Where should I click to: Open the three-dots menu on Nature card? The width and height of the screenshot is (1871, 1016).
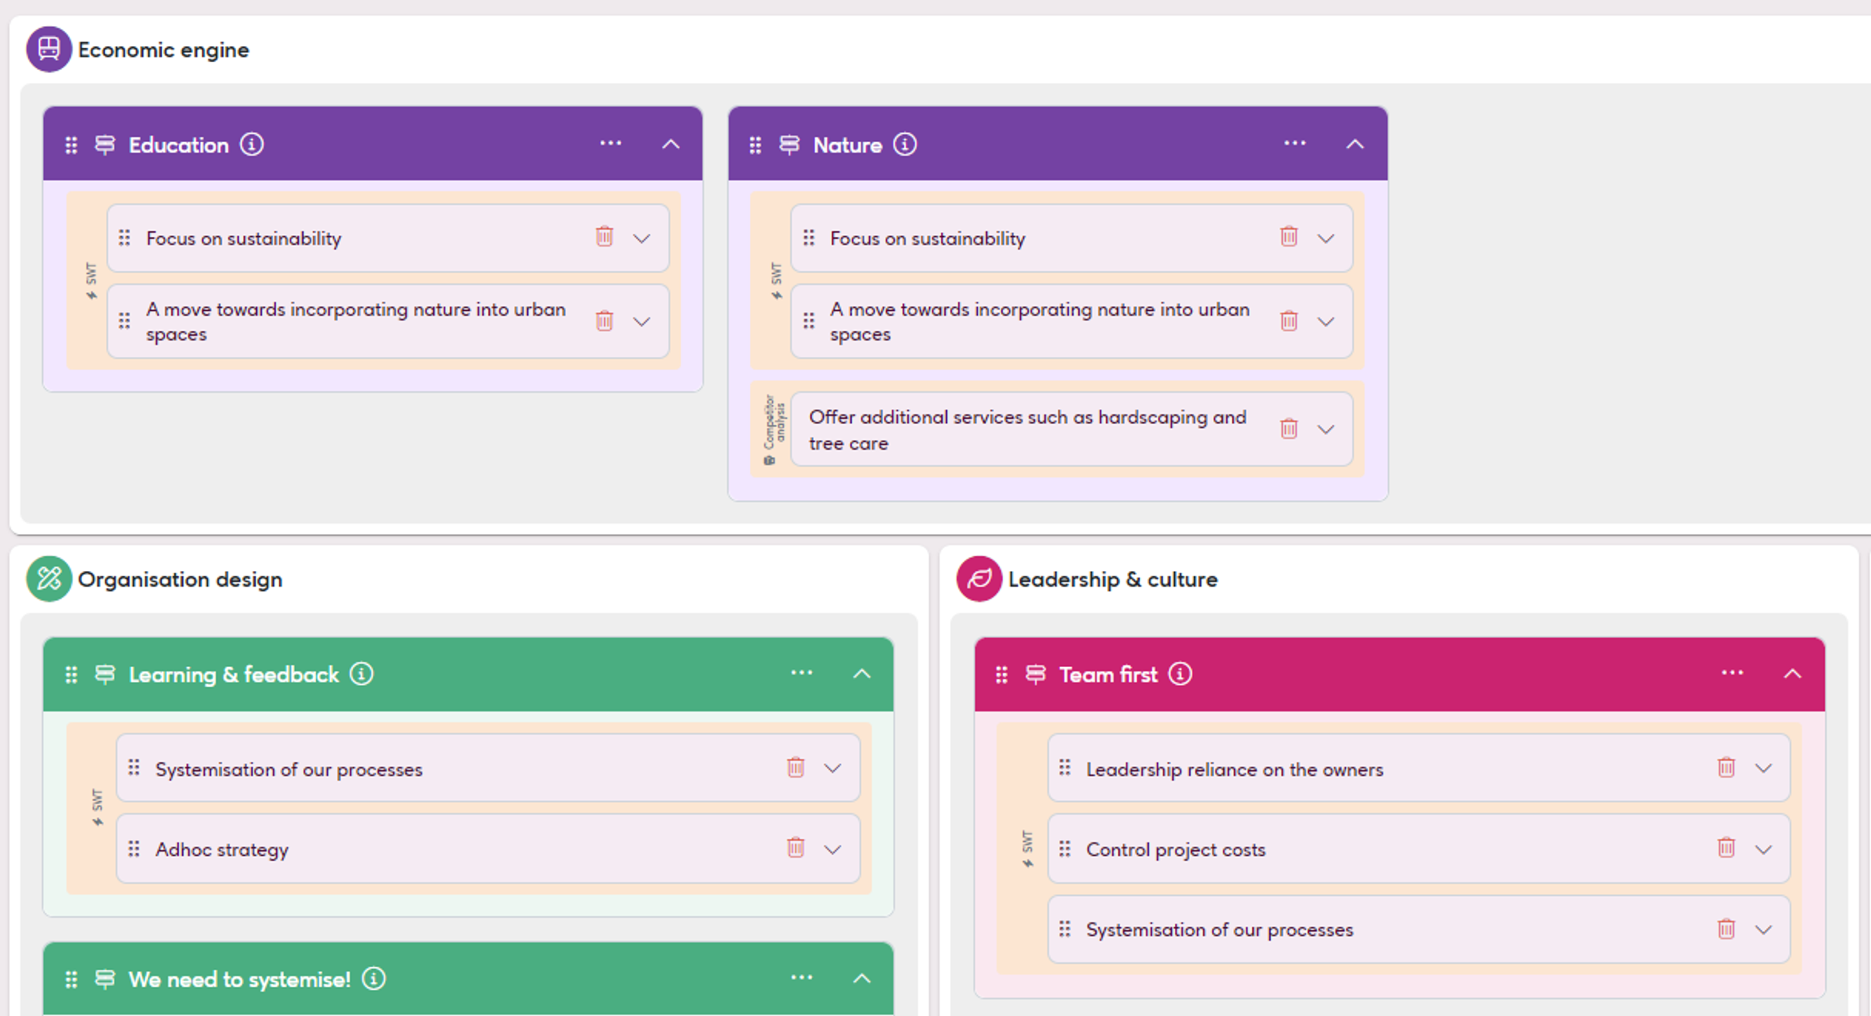pos(1294,144)
